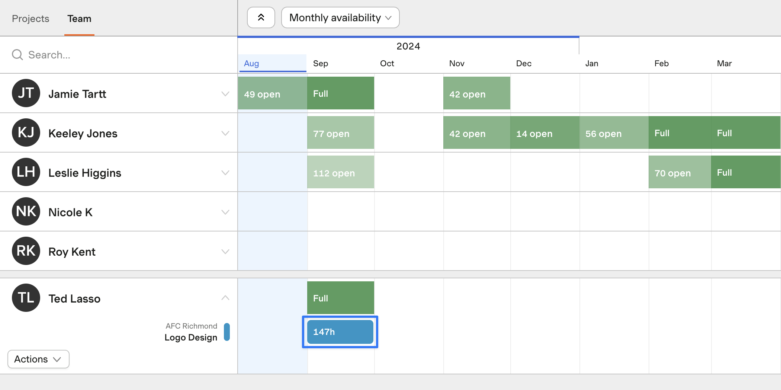Image resolution: width=781 pixels, height=390 pixels.
Task: Click the Ted Lasso name
Action: pyautogui.click(x=74, y=298)
